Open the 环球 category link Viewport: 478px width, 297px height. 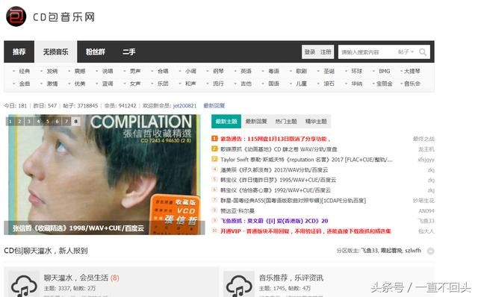click(357, 72)
